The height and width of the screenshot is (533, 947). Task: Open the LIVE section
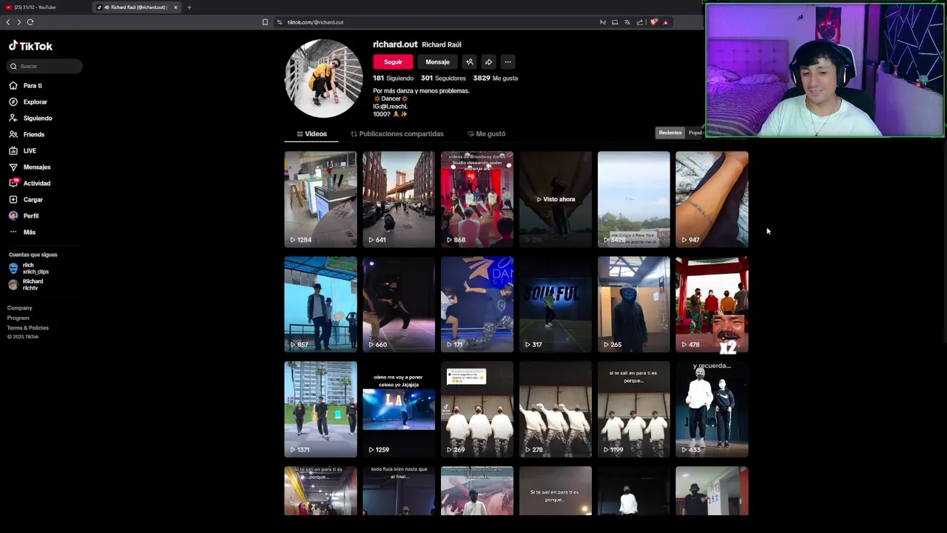[23, 150]
